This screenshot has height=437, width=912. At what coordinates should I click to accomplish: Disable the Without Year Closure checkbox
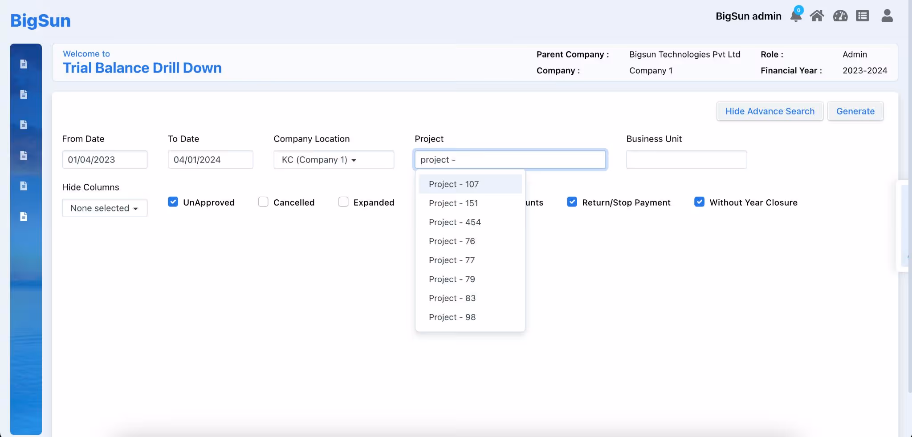[700, 202]
